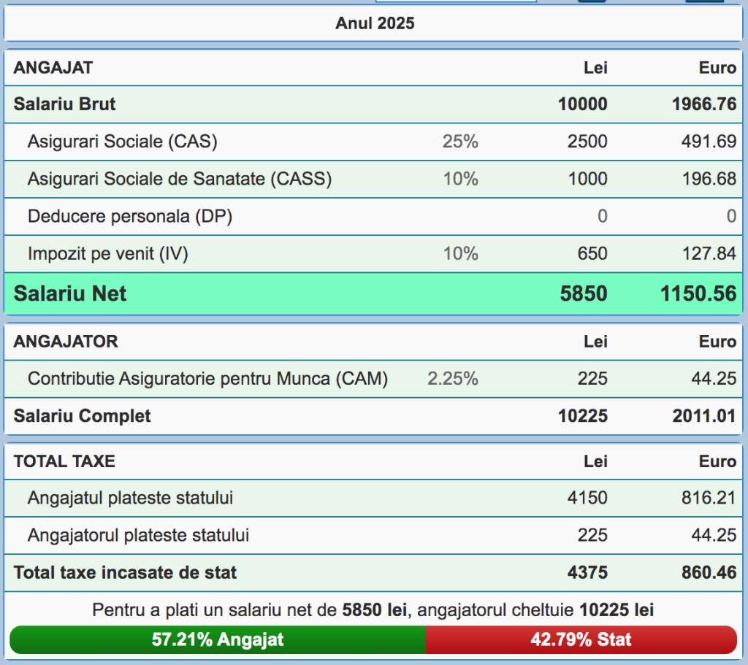Click Asigurari Sociale (CAS) label

[x=123, y=142]
